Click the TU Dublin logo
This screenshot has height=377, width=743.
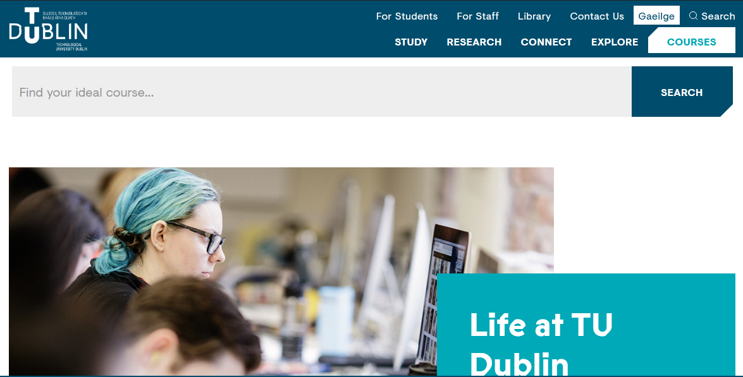click(x=48, y=29)
